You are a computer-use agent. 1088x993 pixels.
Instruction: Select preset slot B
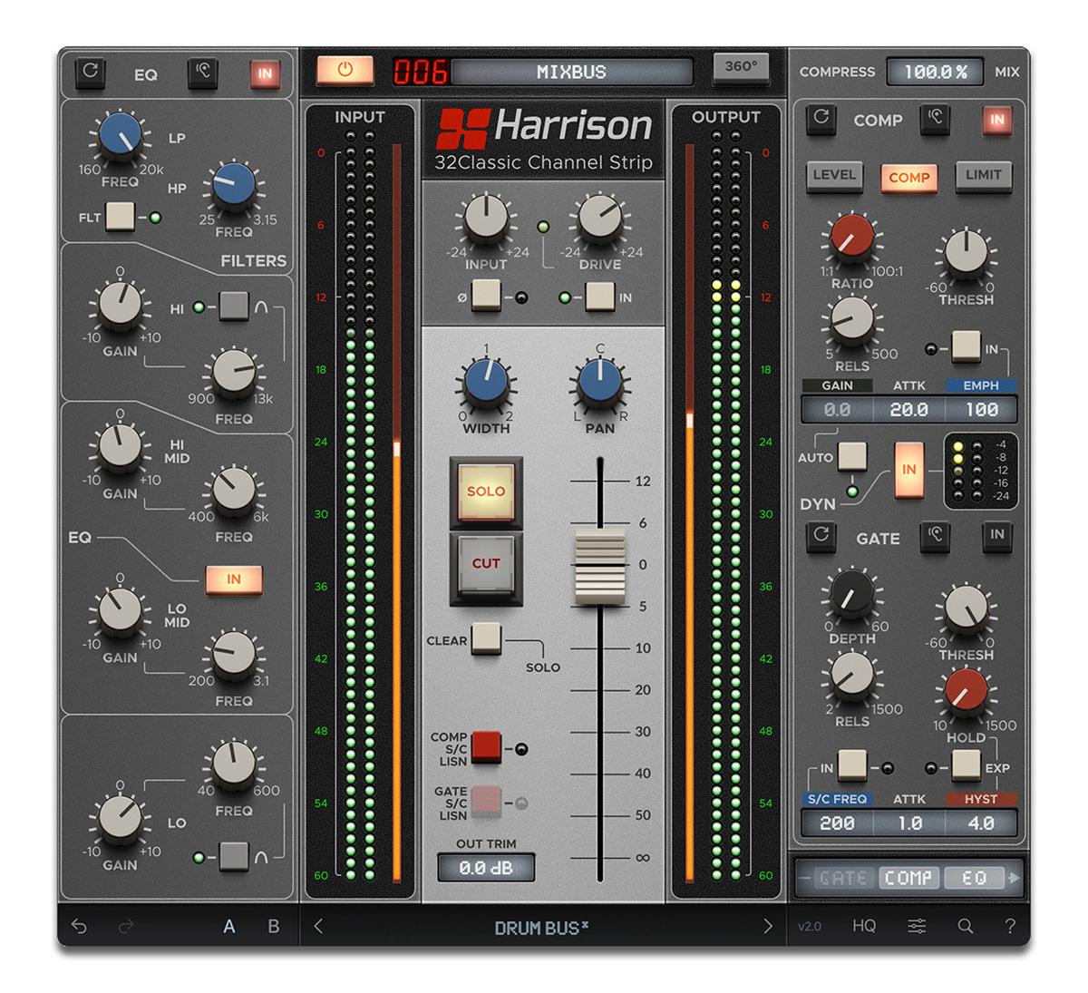[274, 926]
